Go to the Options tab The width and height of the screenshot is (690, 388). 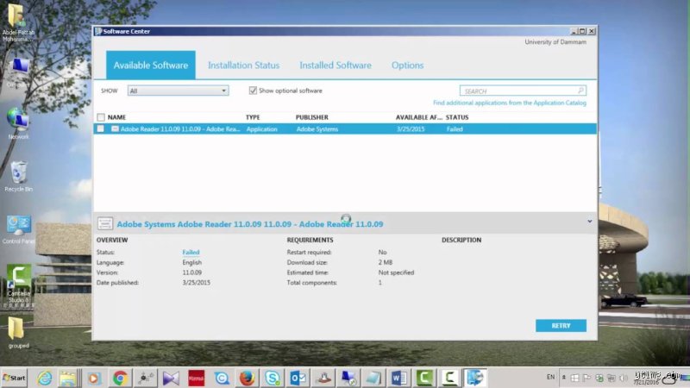point(407,66)
